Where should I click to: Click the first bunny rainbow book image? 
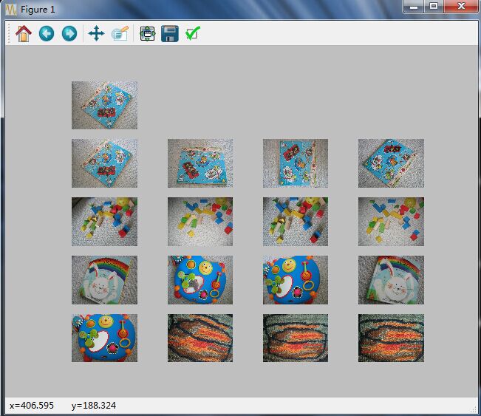coord(104,279)
